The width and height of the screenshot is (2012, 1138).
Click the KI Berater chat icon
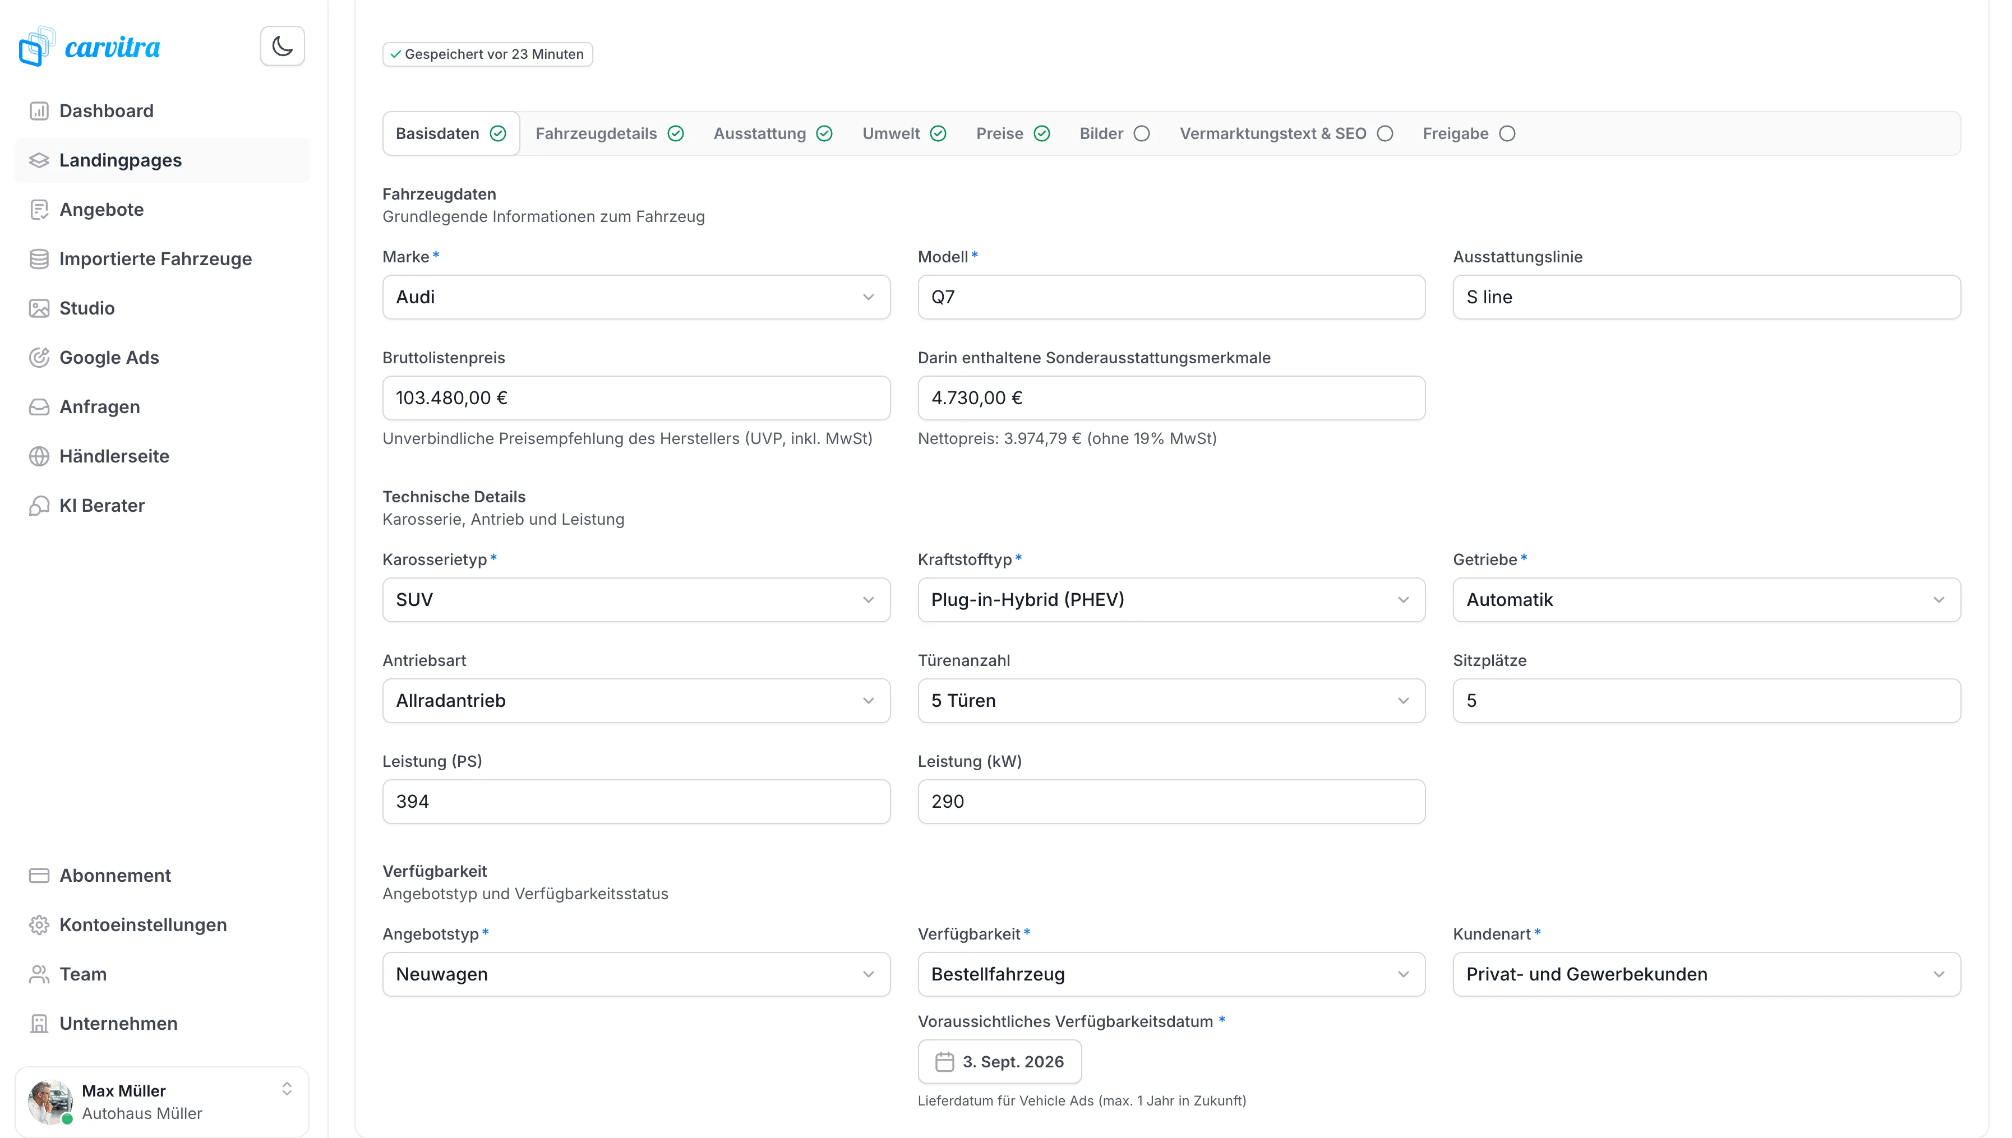(x=39, y=505)
